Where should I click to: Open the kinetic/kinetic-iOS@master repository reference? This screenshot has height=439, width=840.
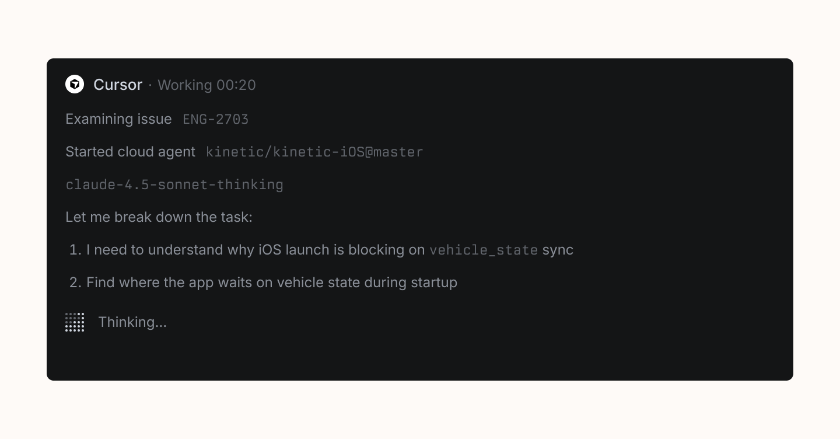click(x=314, y=152)
